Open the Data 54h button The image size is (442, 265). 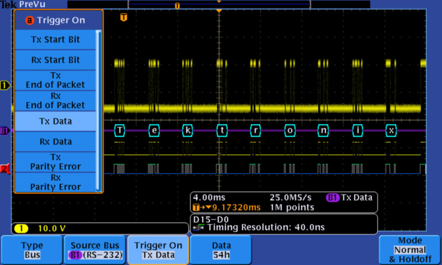click(x=221, y=250)
